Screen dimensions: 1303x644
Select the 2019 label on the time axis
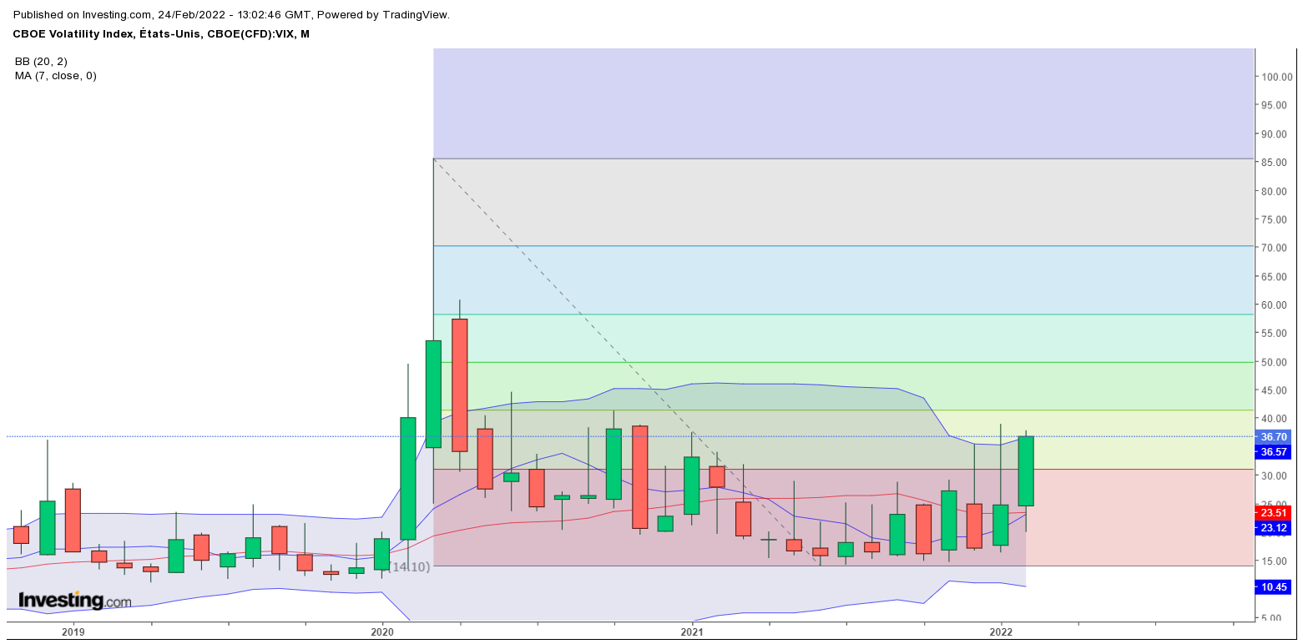click(73, 633)
